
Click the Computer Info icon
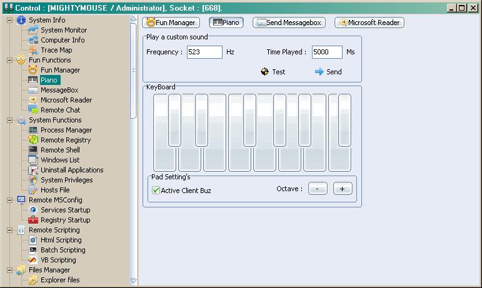pyautogui.click(x=33, y=40)
